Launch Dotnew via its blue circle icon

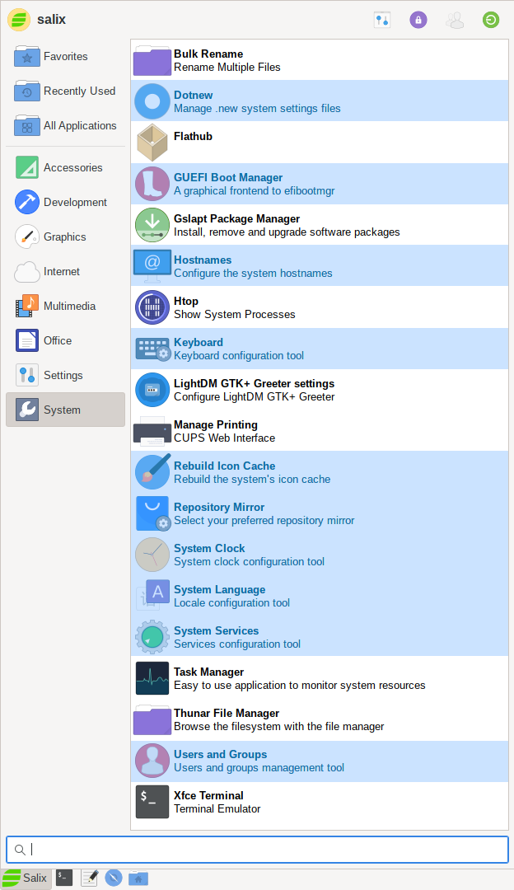pos(152,101)
